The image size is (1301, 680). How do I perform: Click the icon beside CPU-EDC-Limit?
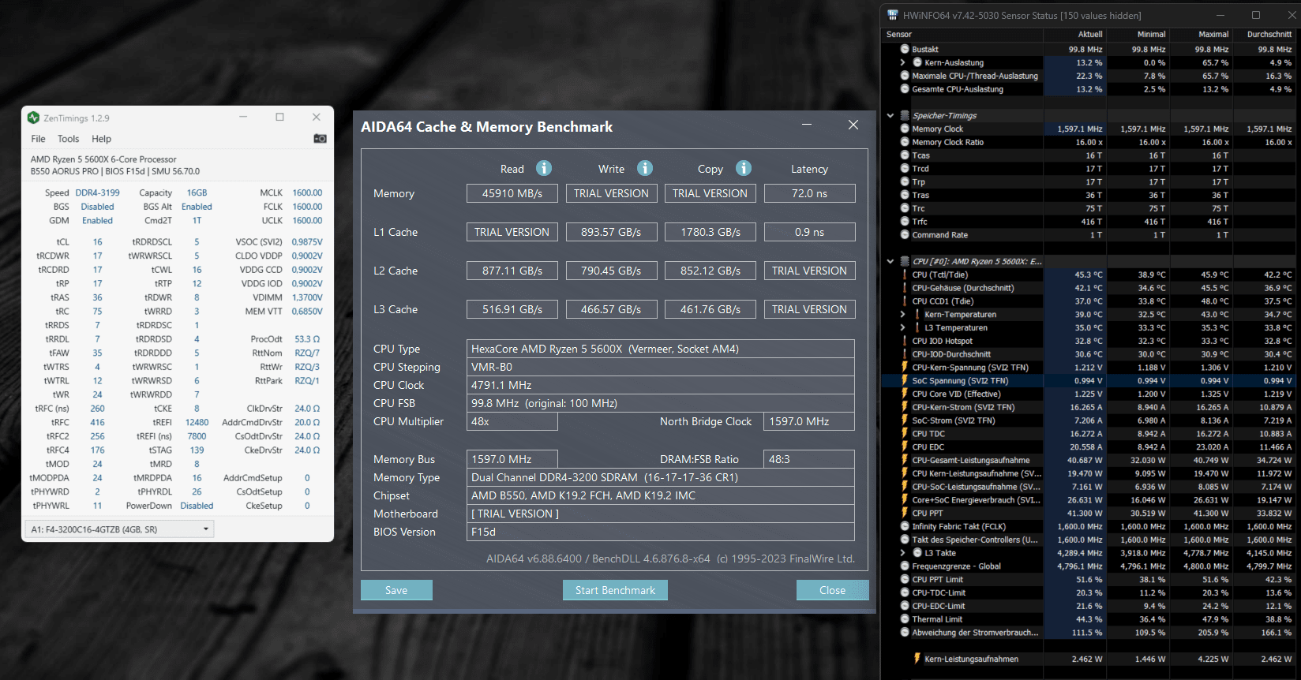(x=905, y=606)
